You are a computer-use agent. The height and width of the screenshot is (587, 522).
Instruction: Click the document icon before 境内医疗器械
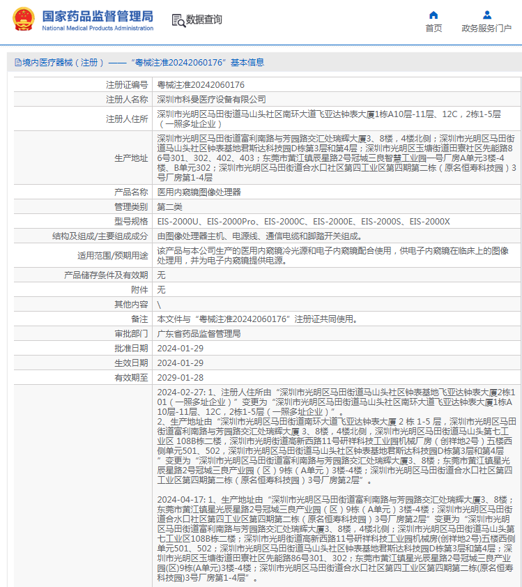click(x=18, y=63)
